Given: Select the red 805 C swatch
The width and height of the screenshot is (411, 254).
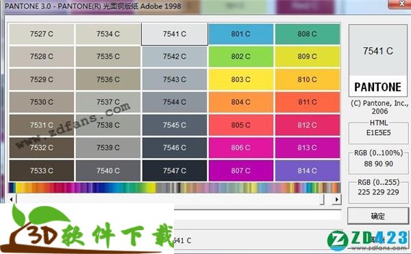Looking at the screenshot, I should click(x=241, y=125).
